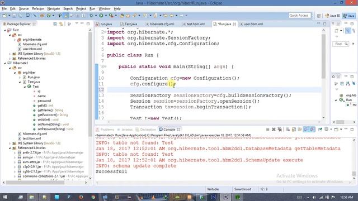Viewport: 358px width, 201px height.
Task: Click the Find field in the Task List panel
Action: (340, 44)
